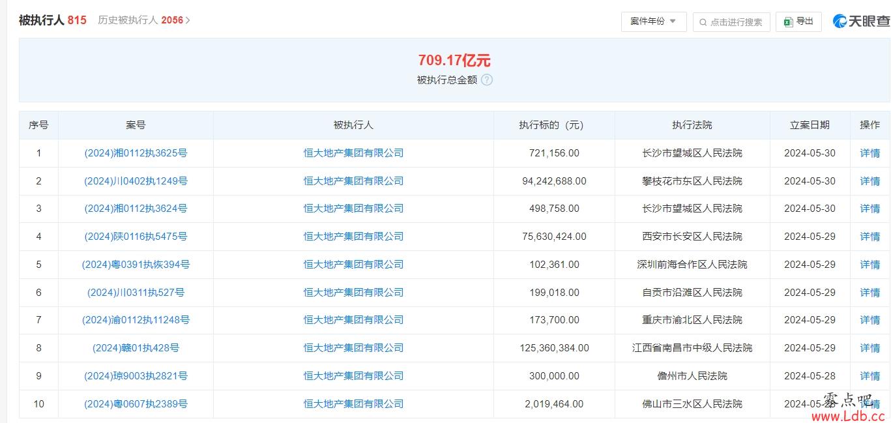
Task: Open case (2024)川0402执1249号
Action: point(136,181)
